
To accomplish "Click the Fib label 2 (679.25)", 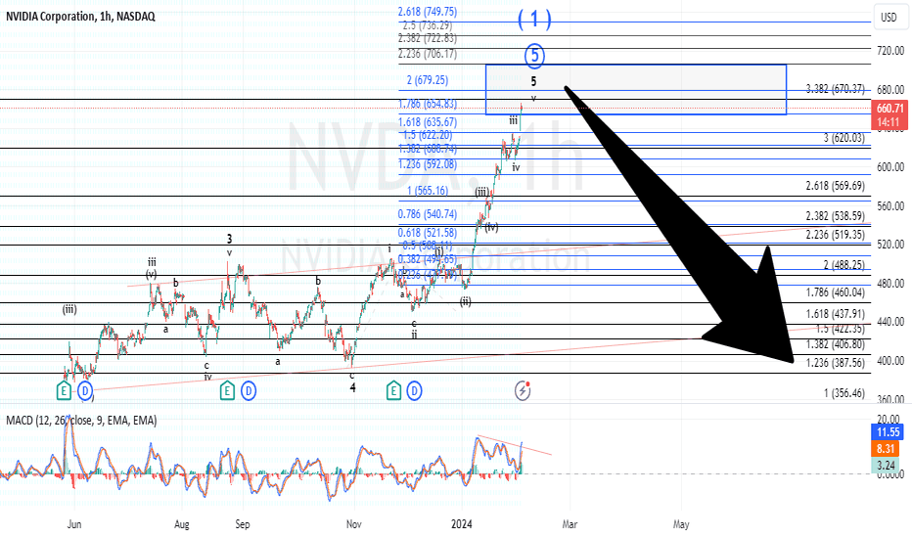I will click(428, 80).
